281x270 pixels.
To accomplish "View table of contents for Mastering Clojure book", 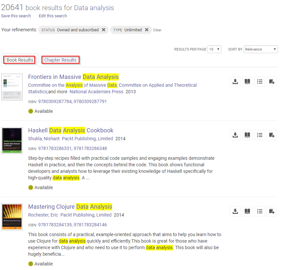I will coord(259,211).
